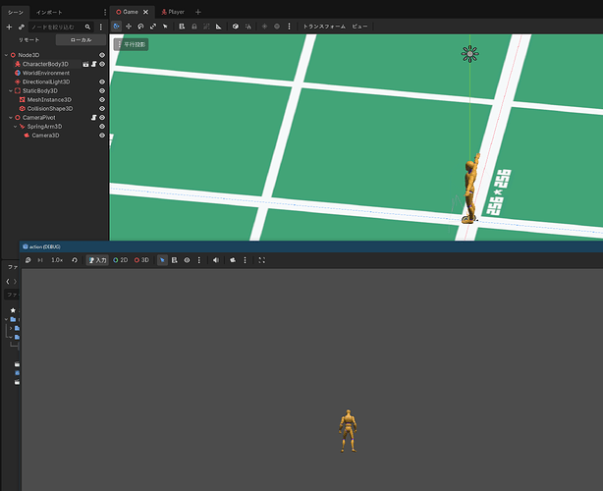Screen dimensions: 603x491
Task: Mute audio in the game debug window
Action: click(216, 260)
